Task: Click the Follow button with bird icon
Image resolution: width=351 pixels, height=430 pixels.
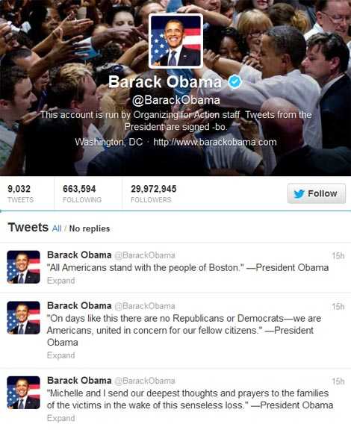Action: [x=317, y=193]
